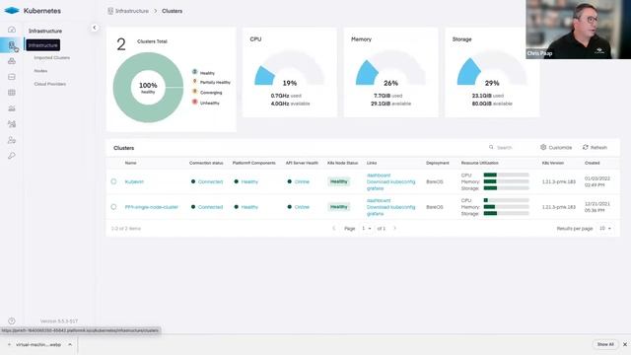The width and height of the screenshot is (631, 355).
Task: Open the storage drive icon in the sidebar
Action: (x=12, y=77)
